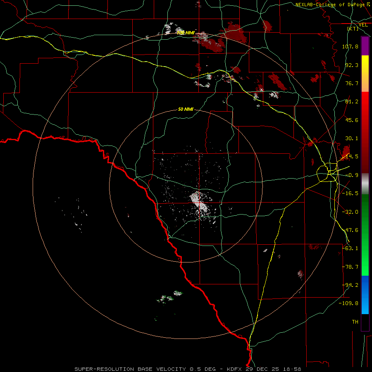Click the 107.8 legend value
Viewport: 372px width, 372px height.
tap(350, 46)
